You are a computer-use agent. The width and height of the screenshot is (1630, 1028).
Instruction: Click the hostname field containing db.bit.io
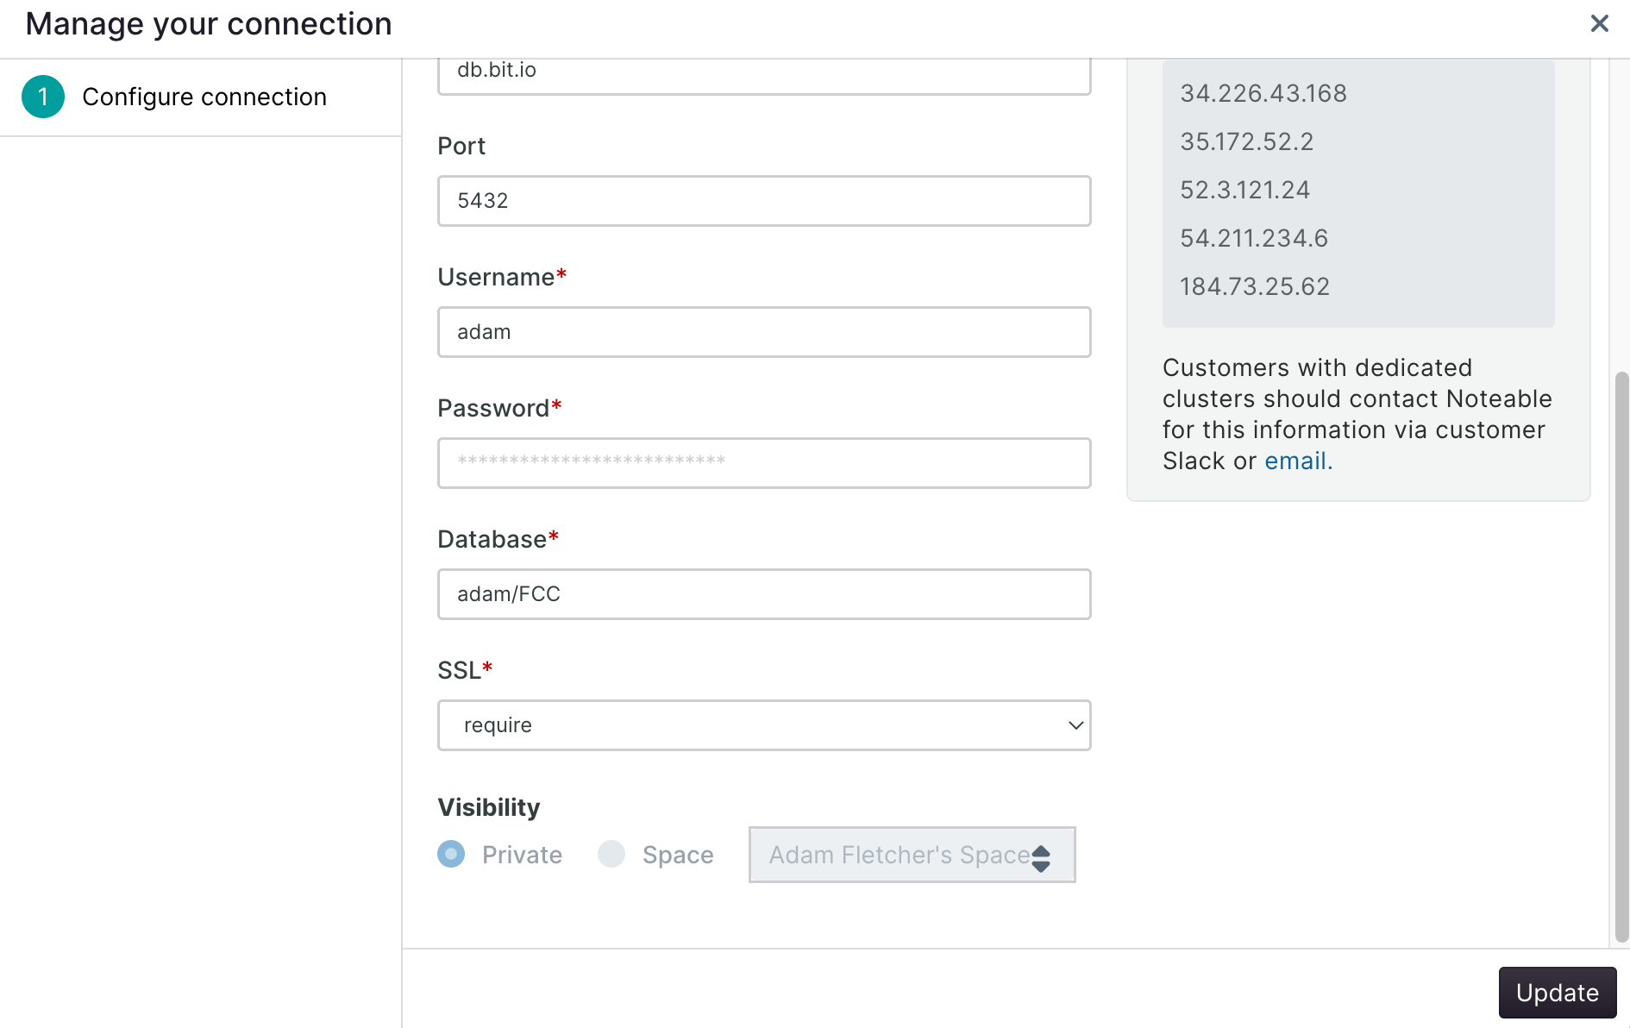[763, 72]
